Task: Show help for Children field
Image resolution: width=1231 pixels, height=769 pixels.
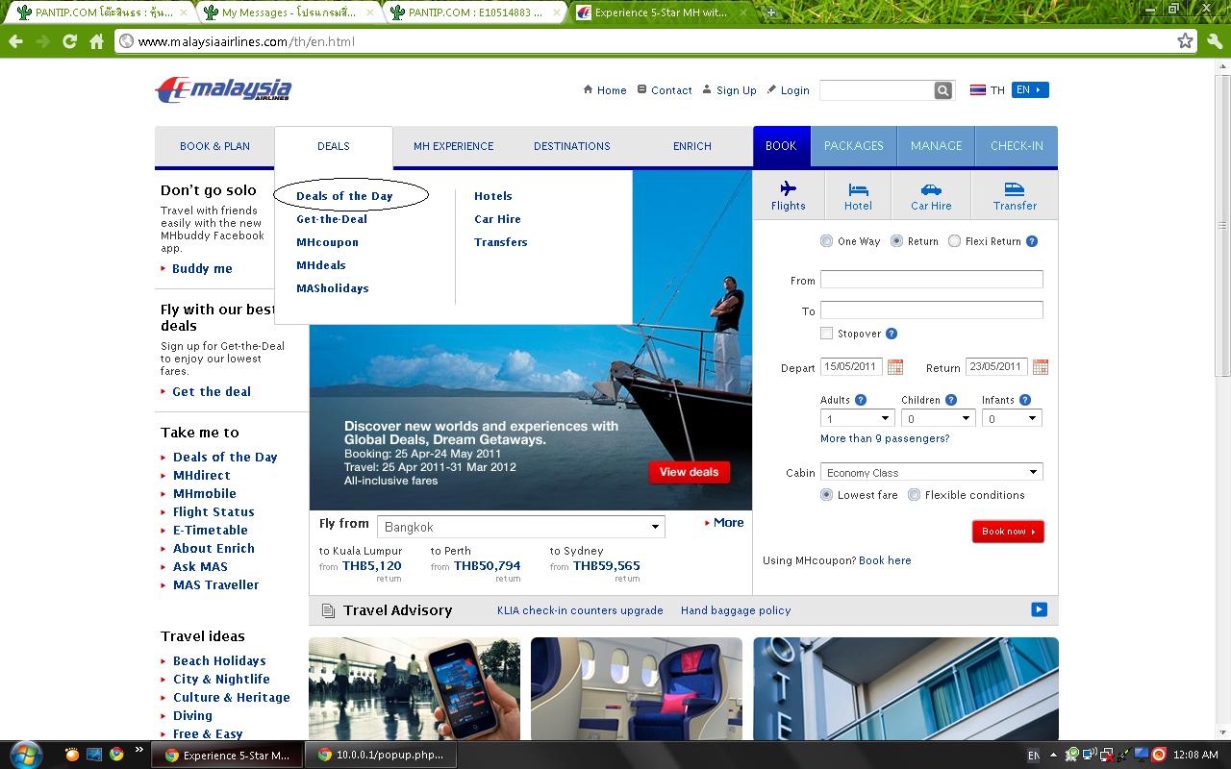Action: pos(951,400)
